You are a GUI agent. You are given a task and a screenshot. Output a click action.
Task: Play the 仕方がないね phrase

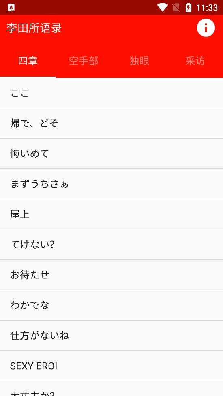tap(111, 335)
